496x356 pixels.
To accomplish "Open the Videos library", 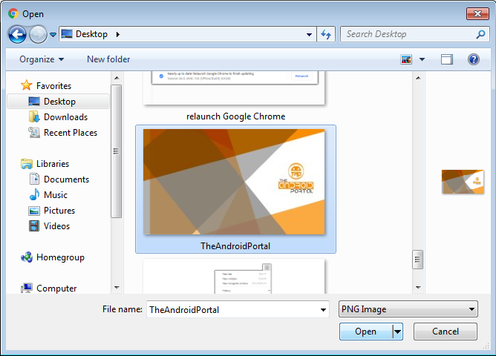I will 56,226.
